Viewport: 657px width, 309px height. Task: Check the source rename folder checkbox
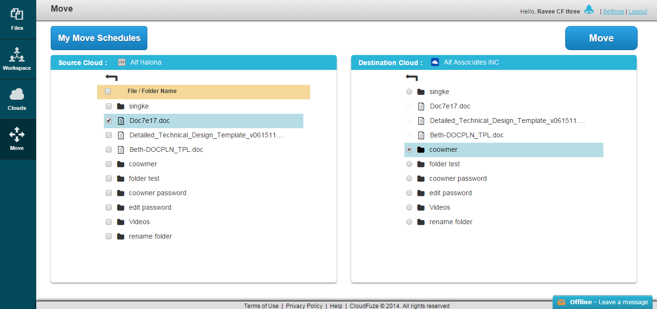(x=109, y=236)
